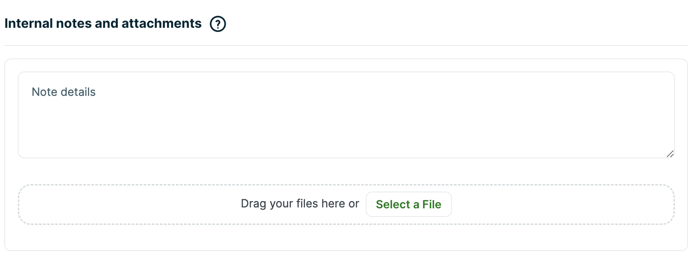
Task: Activate the Note details placeholder text
Action: coord(64,92)
